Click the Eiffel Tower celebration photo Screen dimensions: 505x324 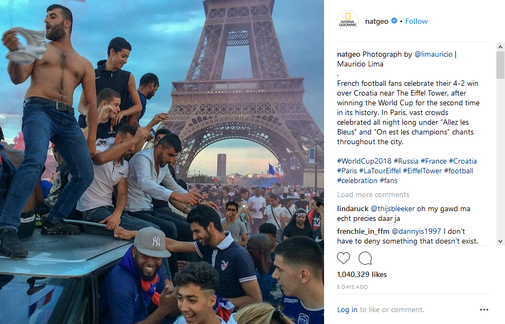point(162,162)
